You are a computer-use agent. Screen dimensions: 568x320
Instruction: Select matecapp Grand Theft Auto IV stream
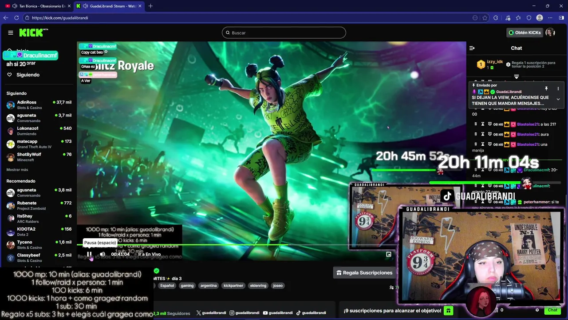pyautogui.click(x=39, y=144)
